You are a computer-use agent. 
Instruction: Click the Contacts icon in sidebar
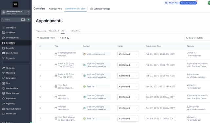point(4,48)
